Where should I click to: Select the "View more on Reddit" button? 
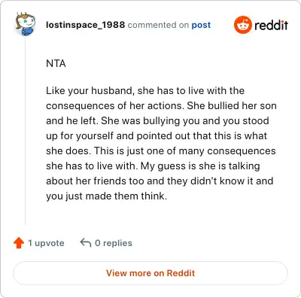pyautogui.click(x=150, y=273)
